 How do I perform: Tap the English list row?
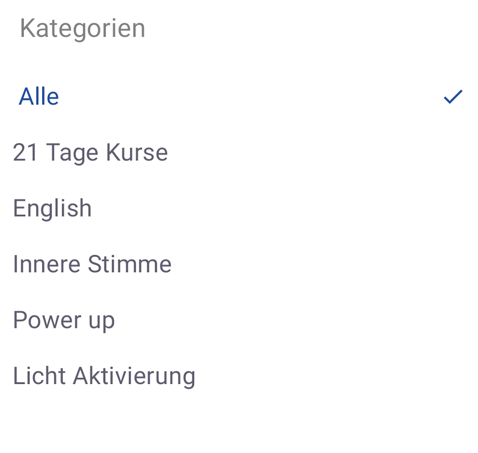pyautogui.click(x=52, y=208)
